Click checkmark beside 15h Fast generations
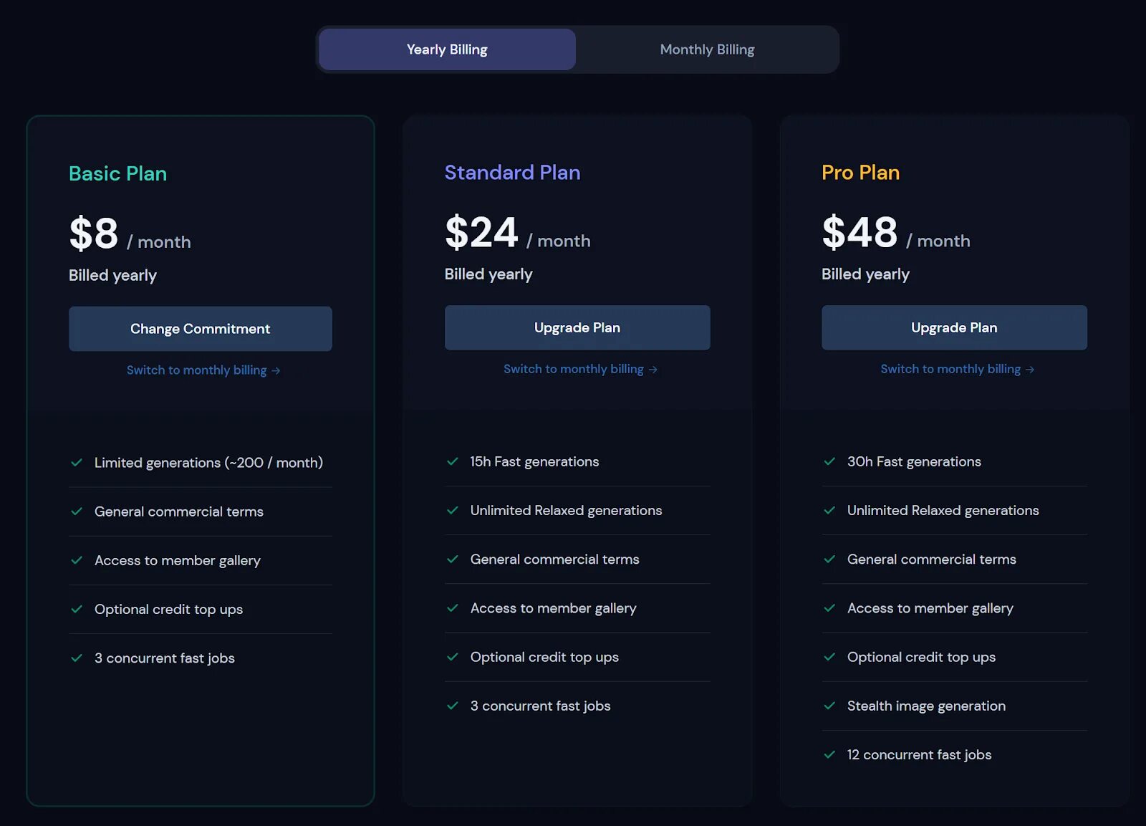1146x826 pixels. point(453,461)
